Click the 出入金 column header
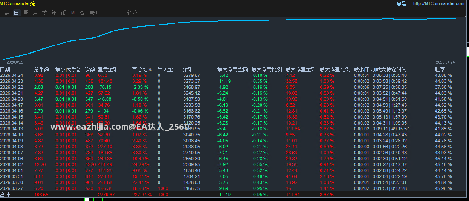 165,70
